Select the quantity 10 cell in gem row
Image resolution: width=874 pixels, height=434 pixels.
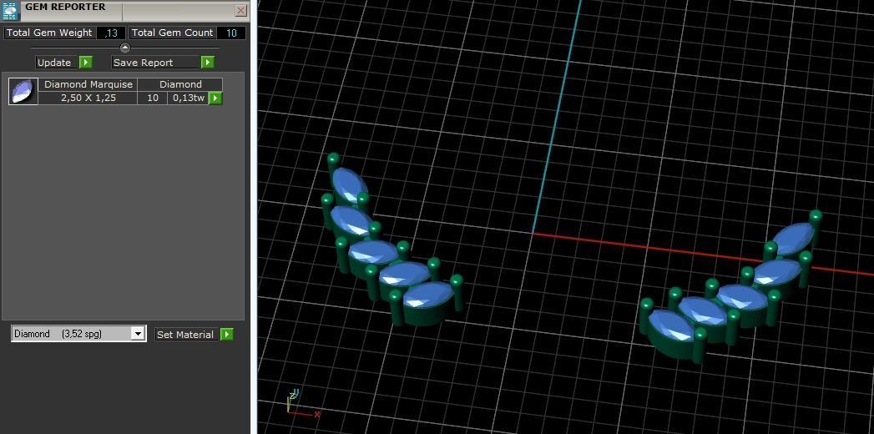click(152, 98)
